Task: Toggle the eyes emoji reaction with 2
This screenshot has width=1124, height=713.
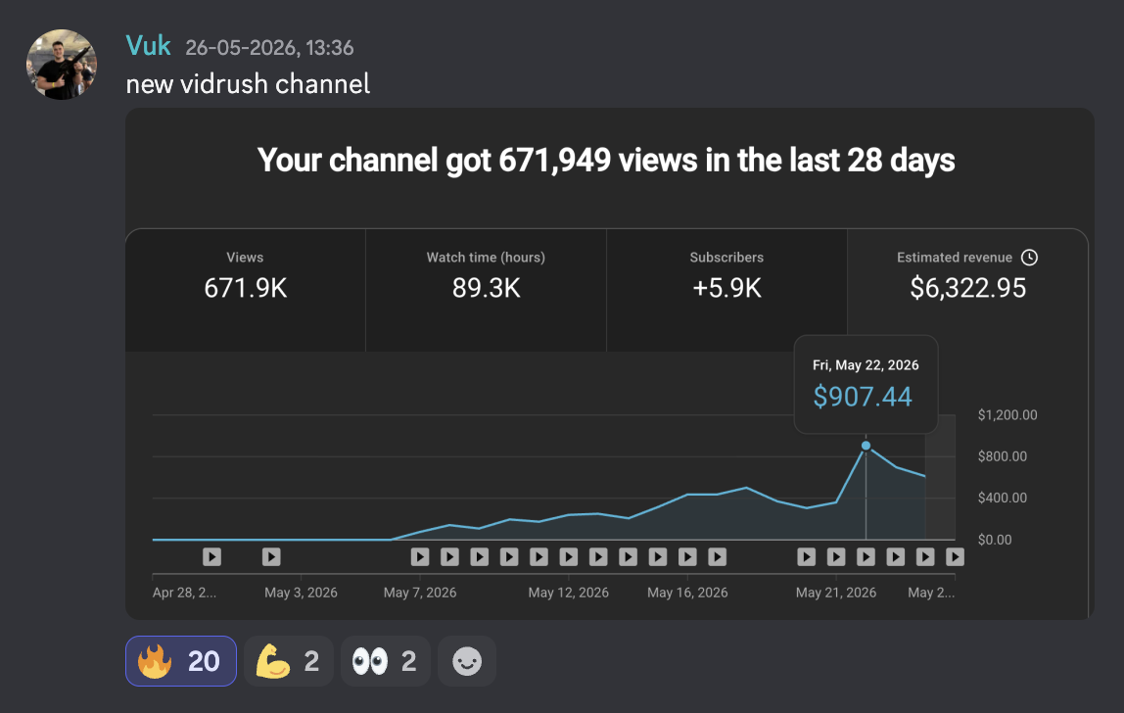Action: point(385,661)
